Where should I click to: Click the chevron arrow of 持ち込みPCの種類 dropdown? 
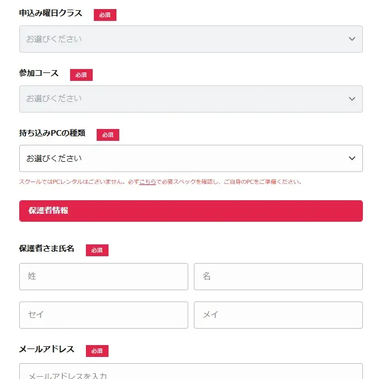point(352,158)
